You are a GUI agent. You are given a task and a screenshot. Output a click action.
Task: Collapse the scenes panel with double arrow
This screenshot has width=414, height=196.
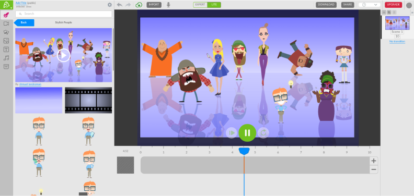[412, 13]
